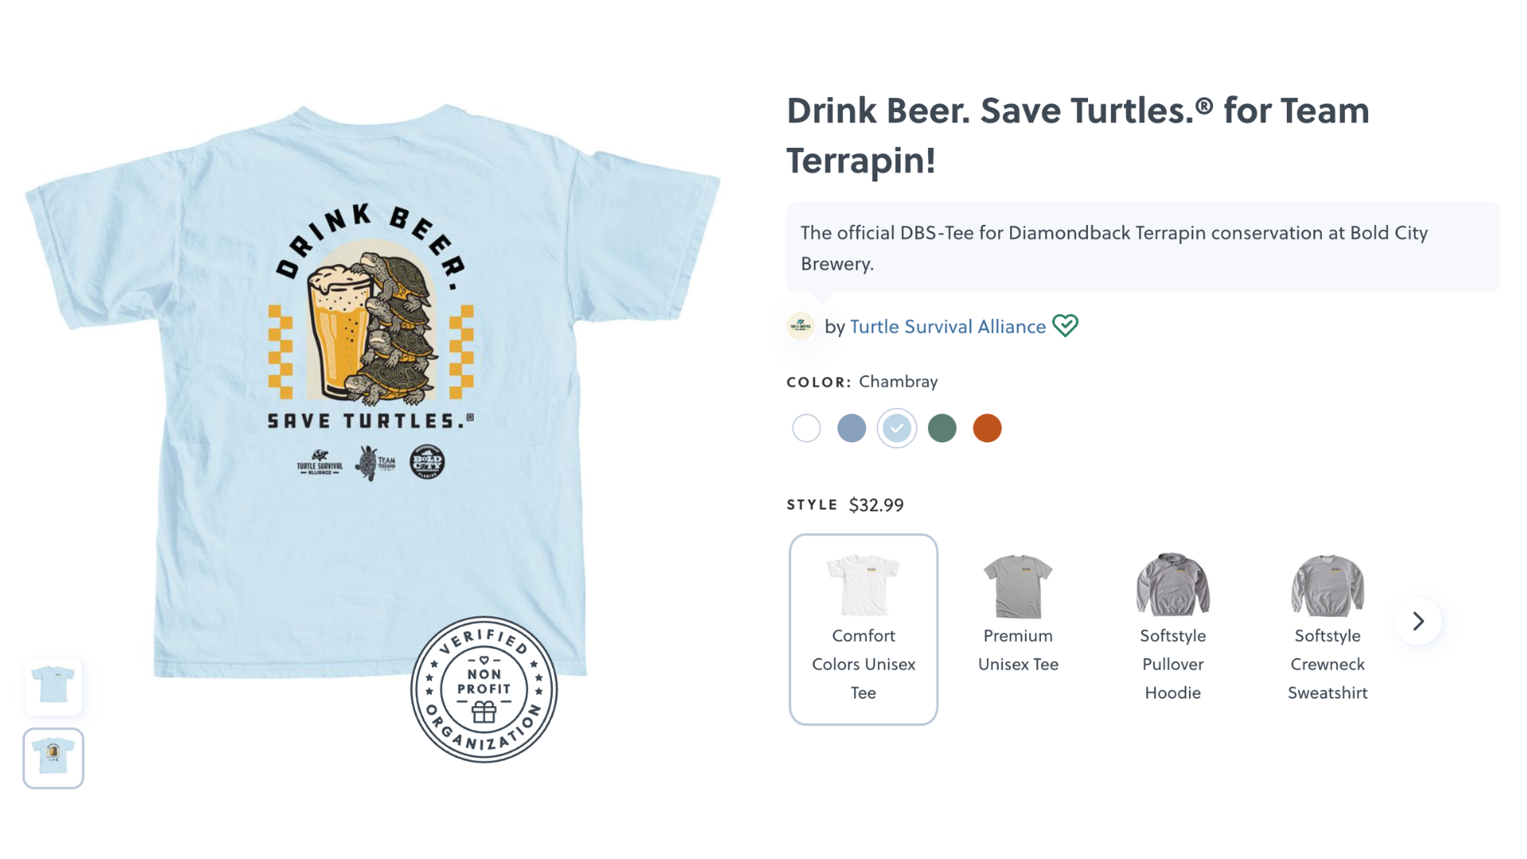Choose the Comfort Colors Unisex Tee label
1527x859 pixels.
point(863,664)
